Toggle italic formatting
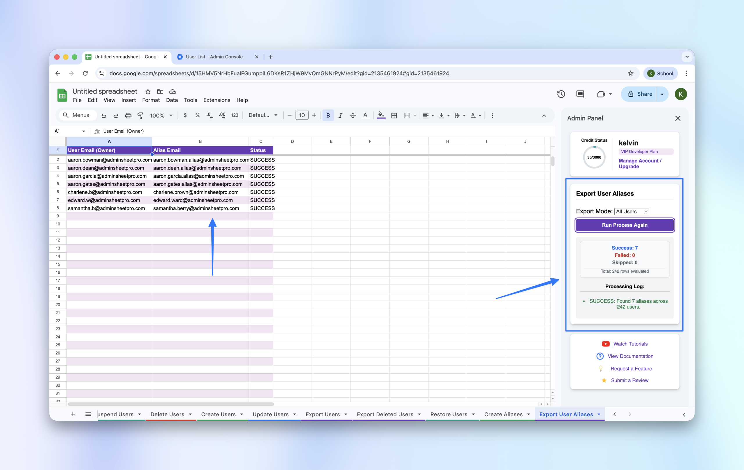Screen dimensions: 744x470 click(340, 116)
